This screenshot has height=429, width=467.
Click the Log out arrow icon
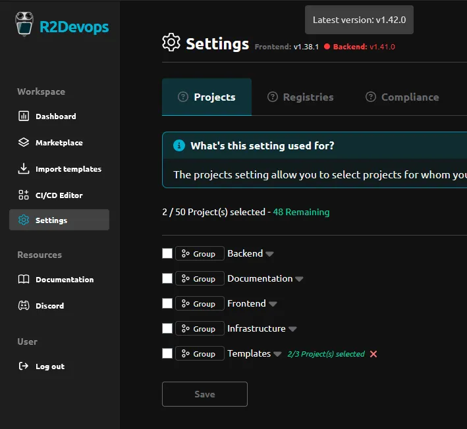click(x=24, y=366)
